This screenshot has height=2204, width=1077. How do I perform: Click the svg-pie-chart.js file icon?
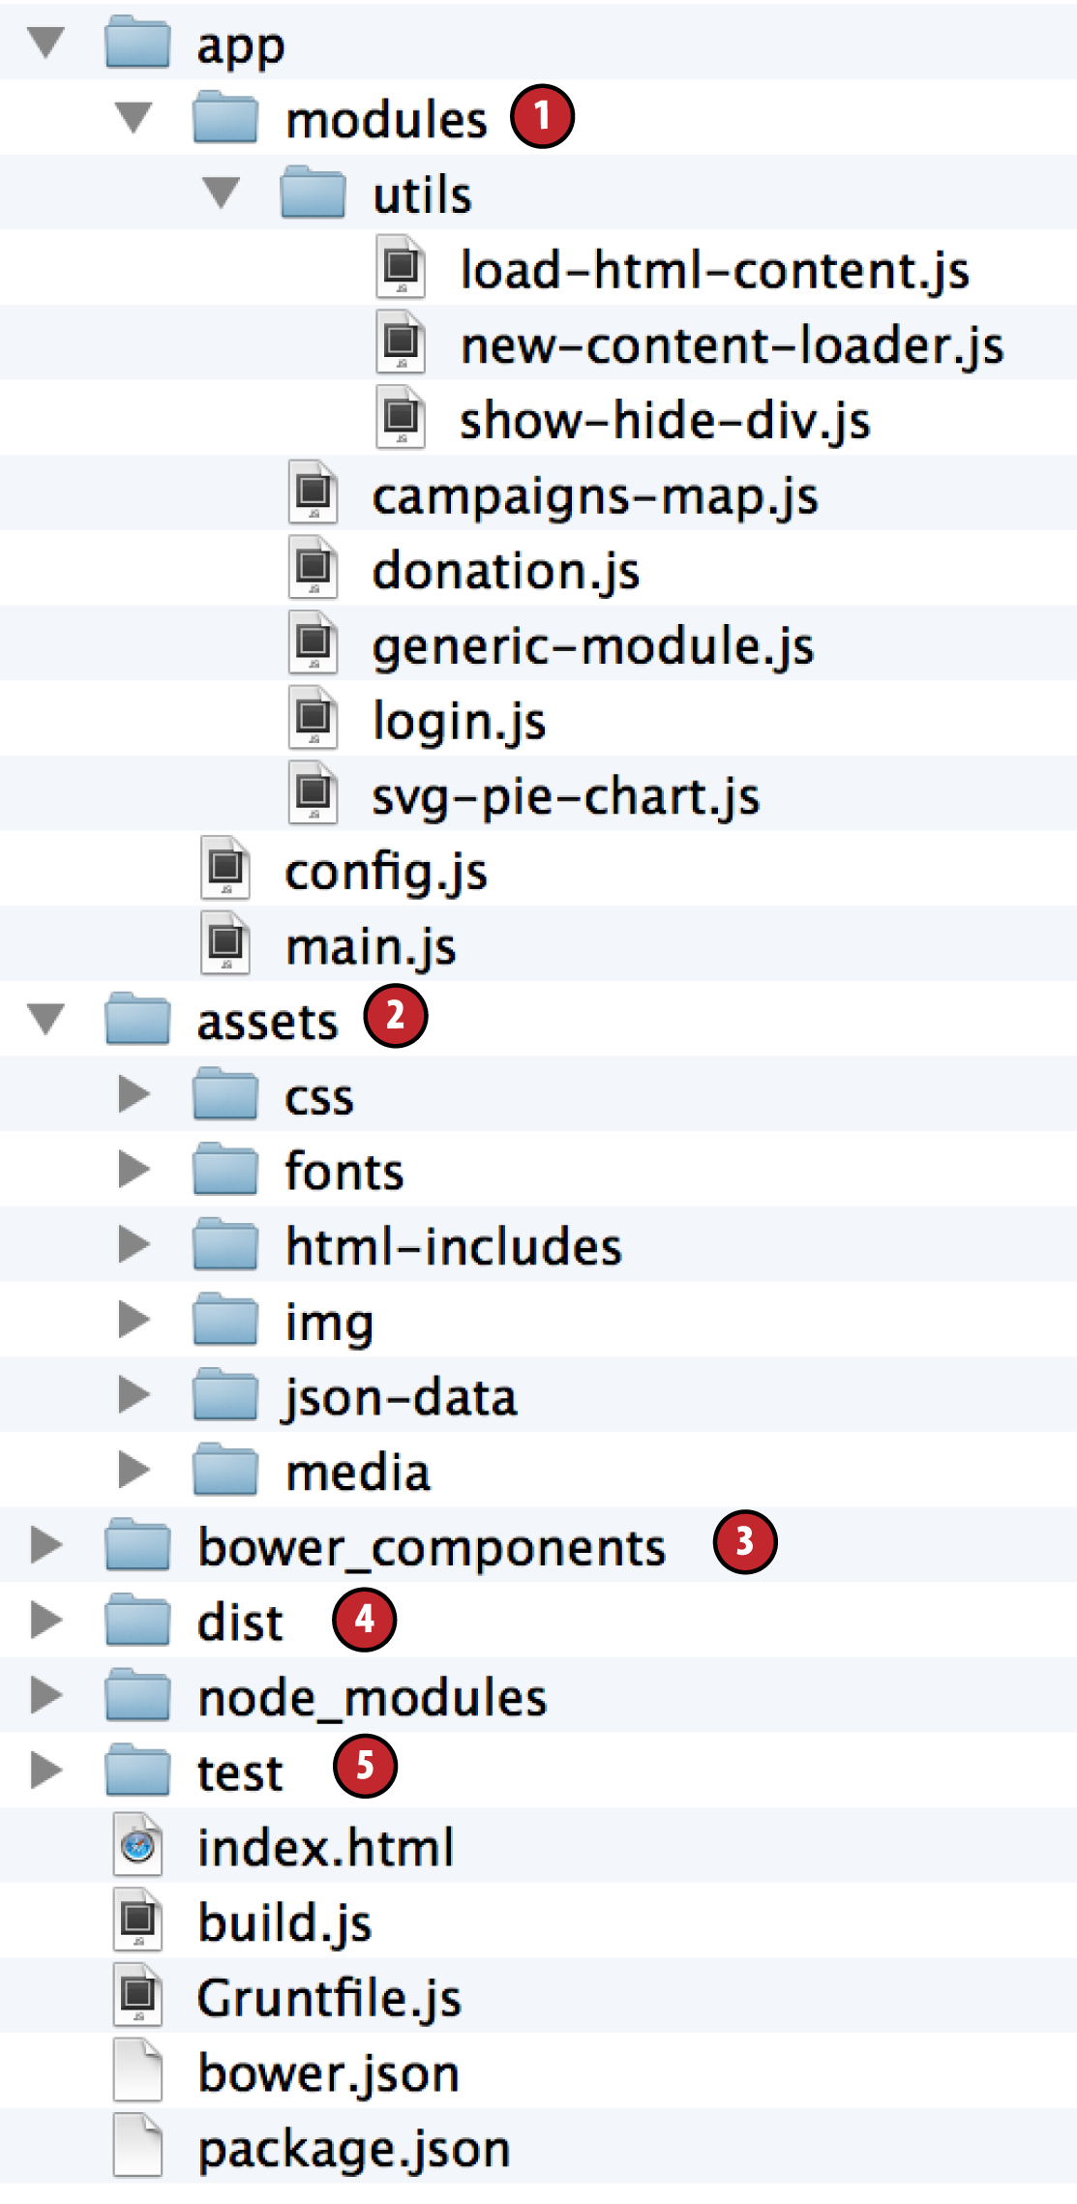(x=313, y=794)
